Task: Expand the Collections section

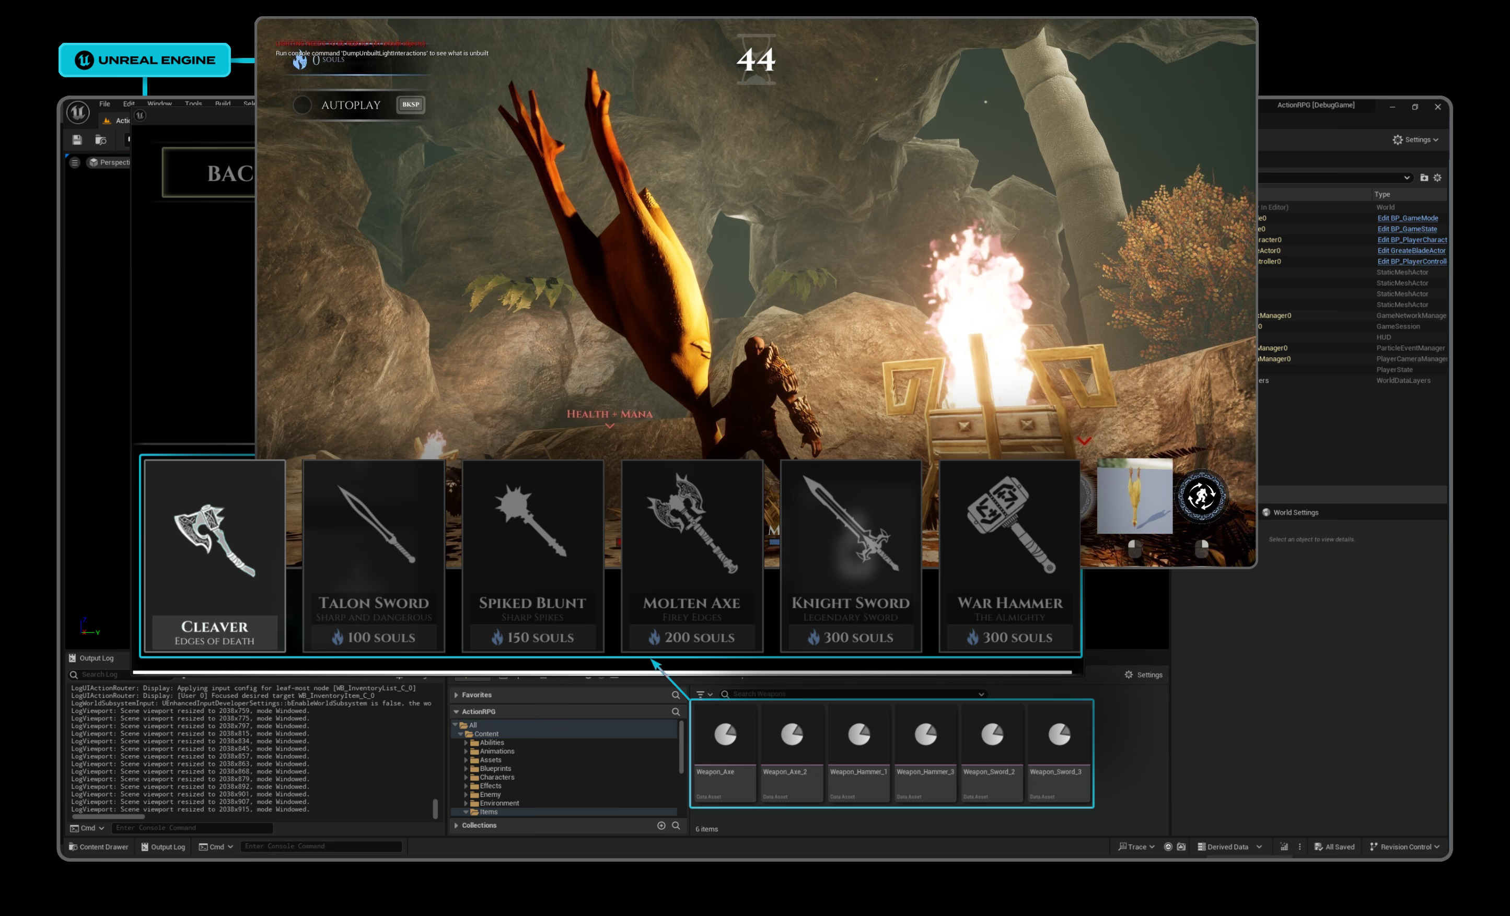Action: coord(456,825)
